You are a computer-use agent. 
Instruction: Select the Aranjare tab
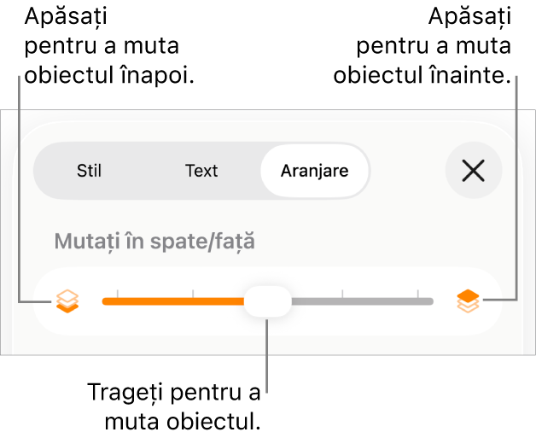314,171
